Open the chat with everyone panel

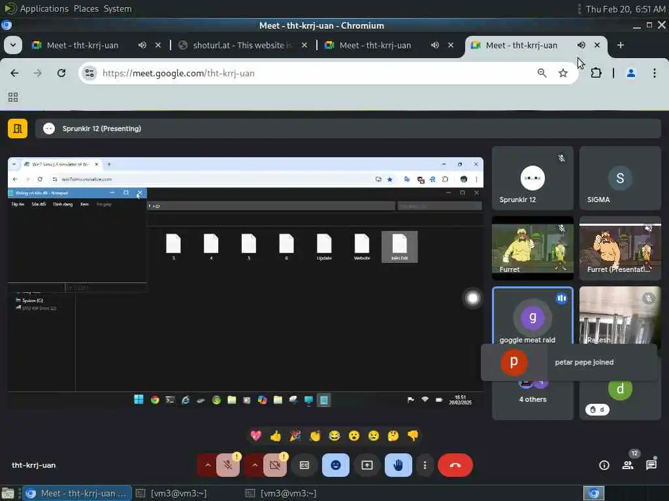tap(651, 465)
